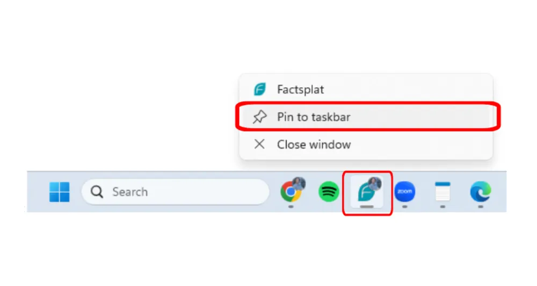Image resolution: width=537 pixels, height=286 pixels.
Task: Click the X icon beside Close window
Action: point(259,144)
